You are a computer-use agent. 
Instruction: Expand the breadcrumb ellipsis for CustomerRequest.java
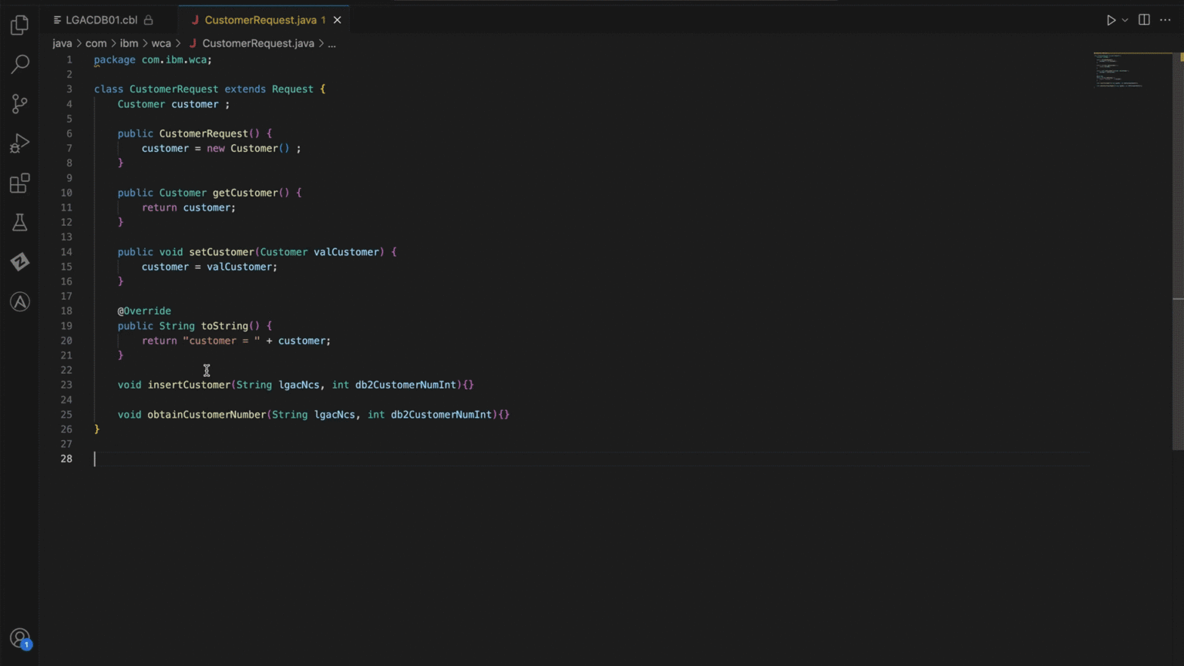pos(331,43)
